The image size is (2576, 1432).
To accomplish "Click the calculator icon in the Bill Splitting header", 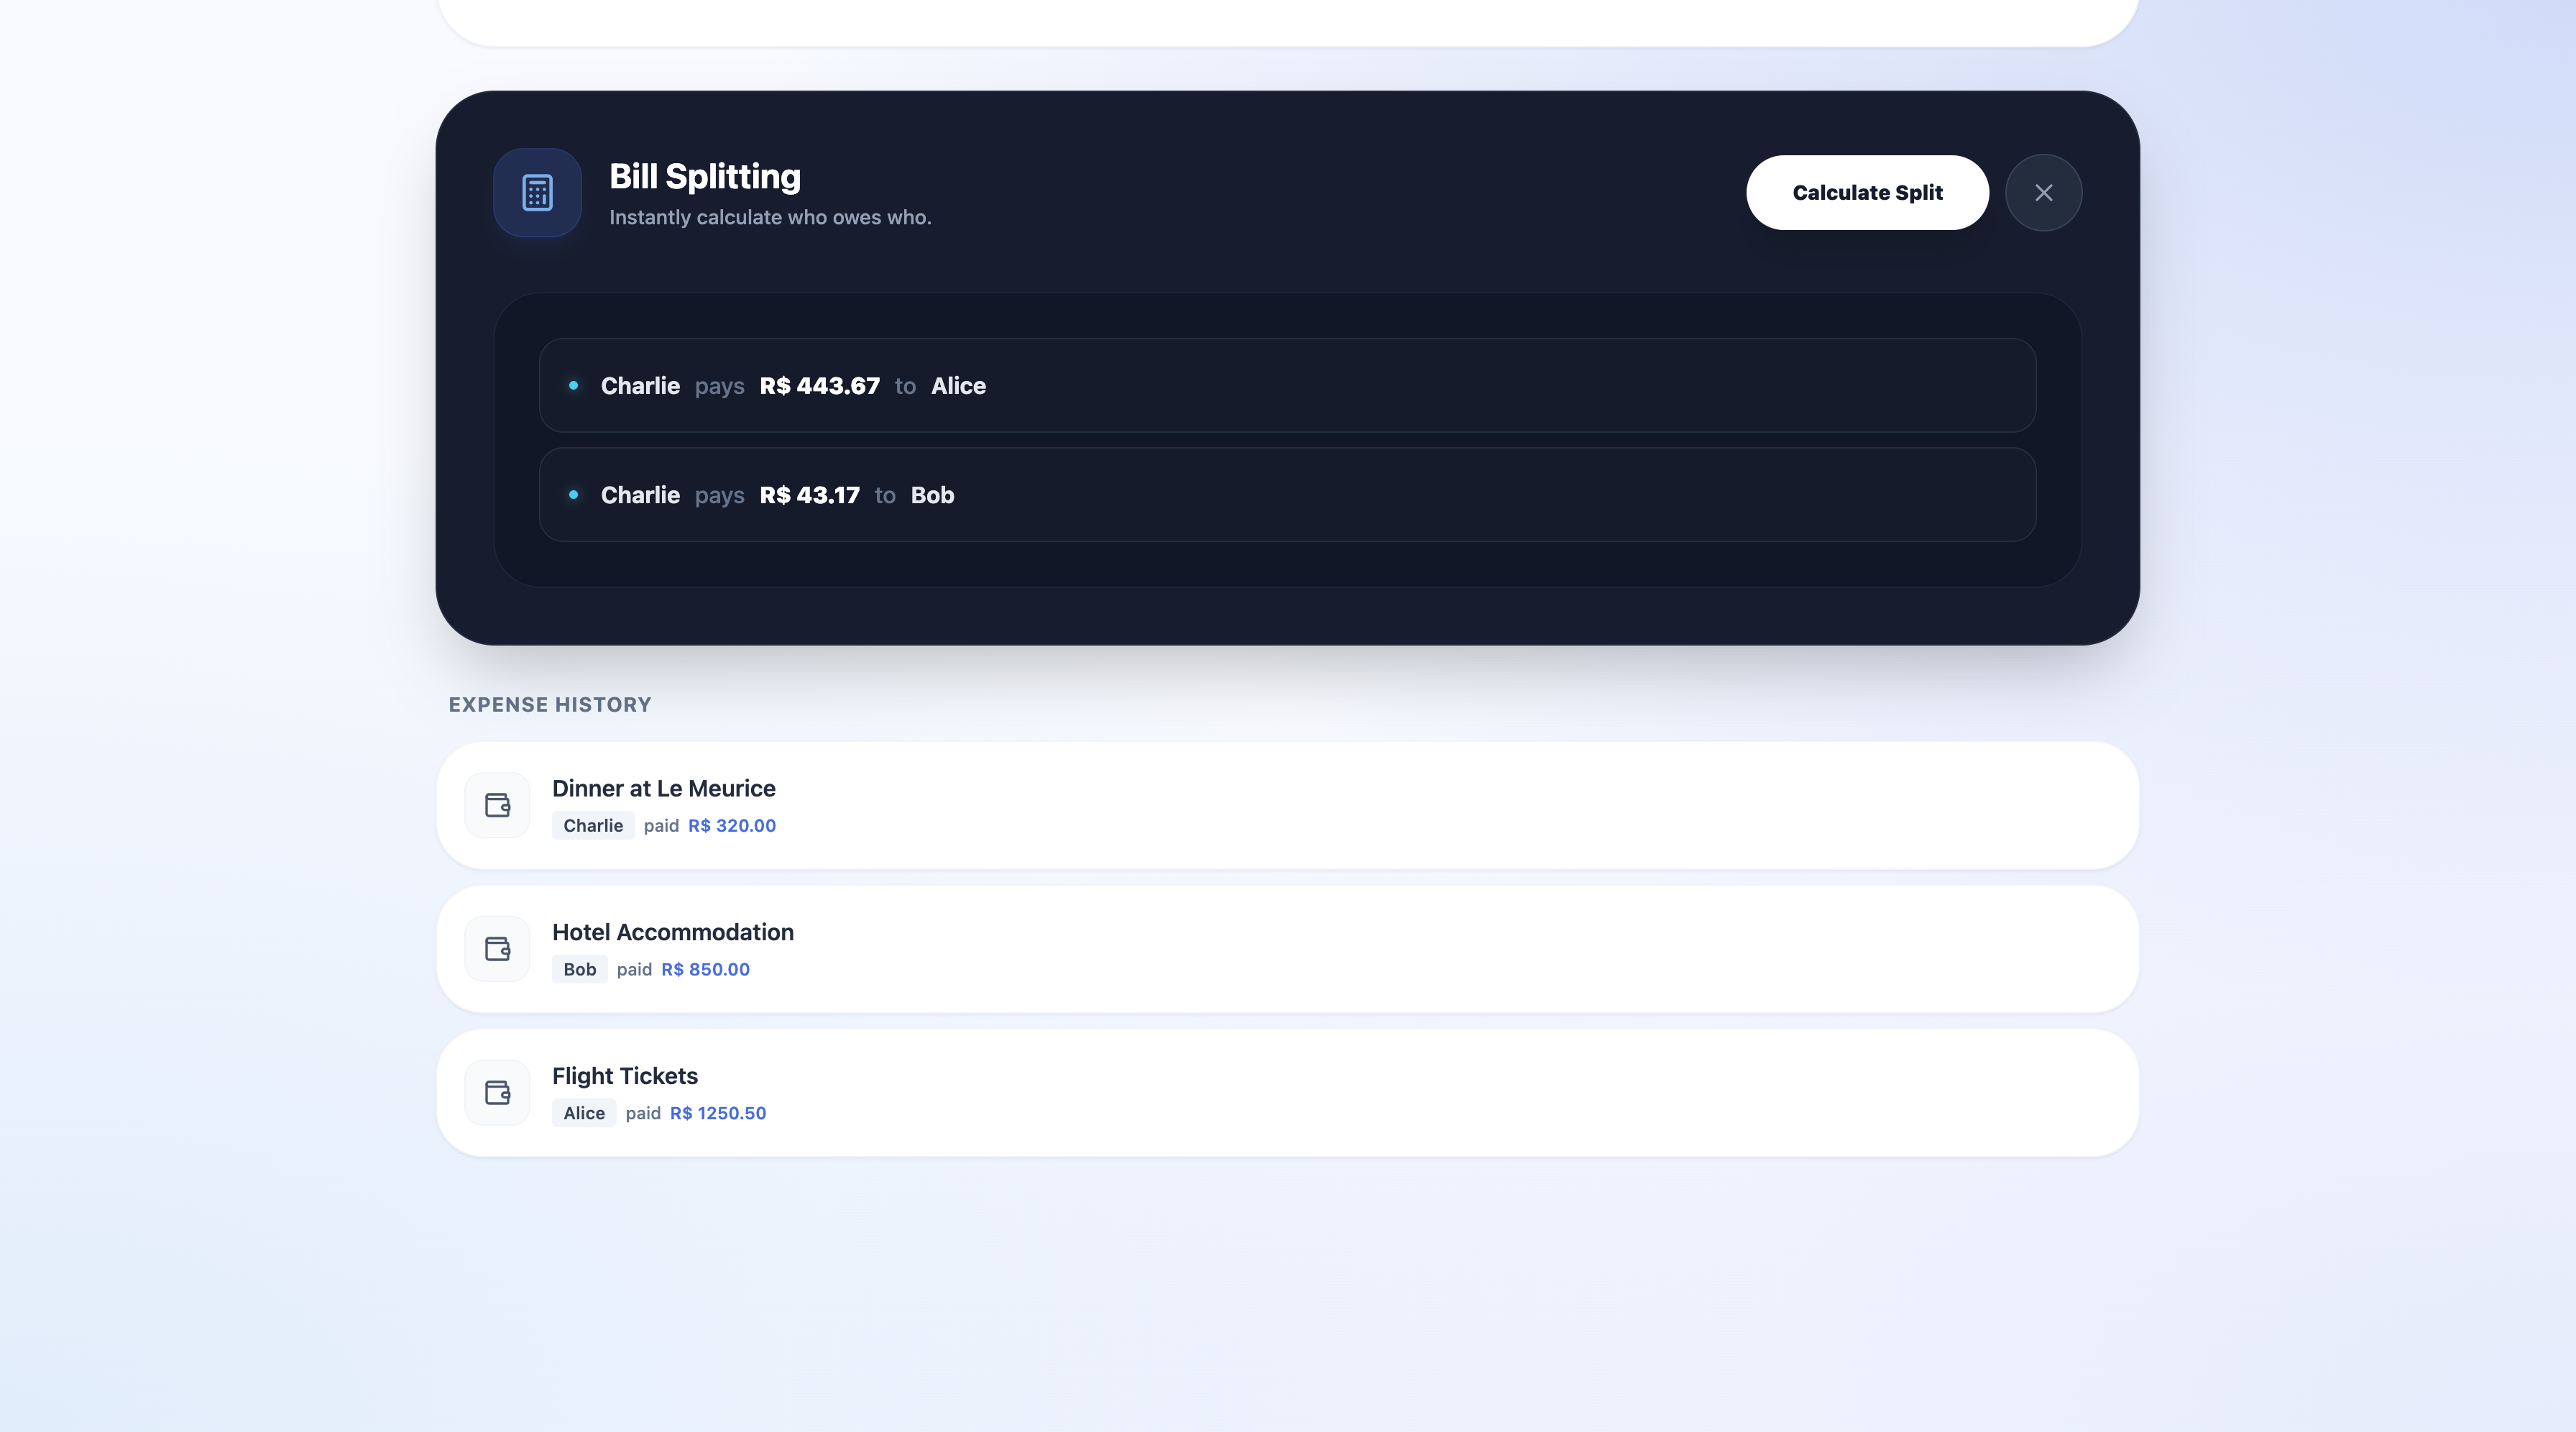I will point(536,193).
